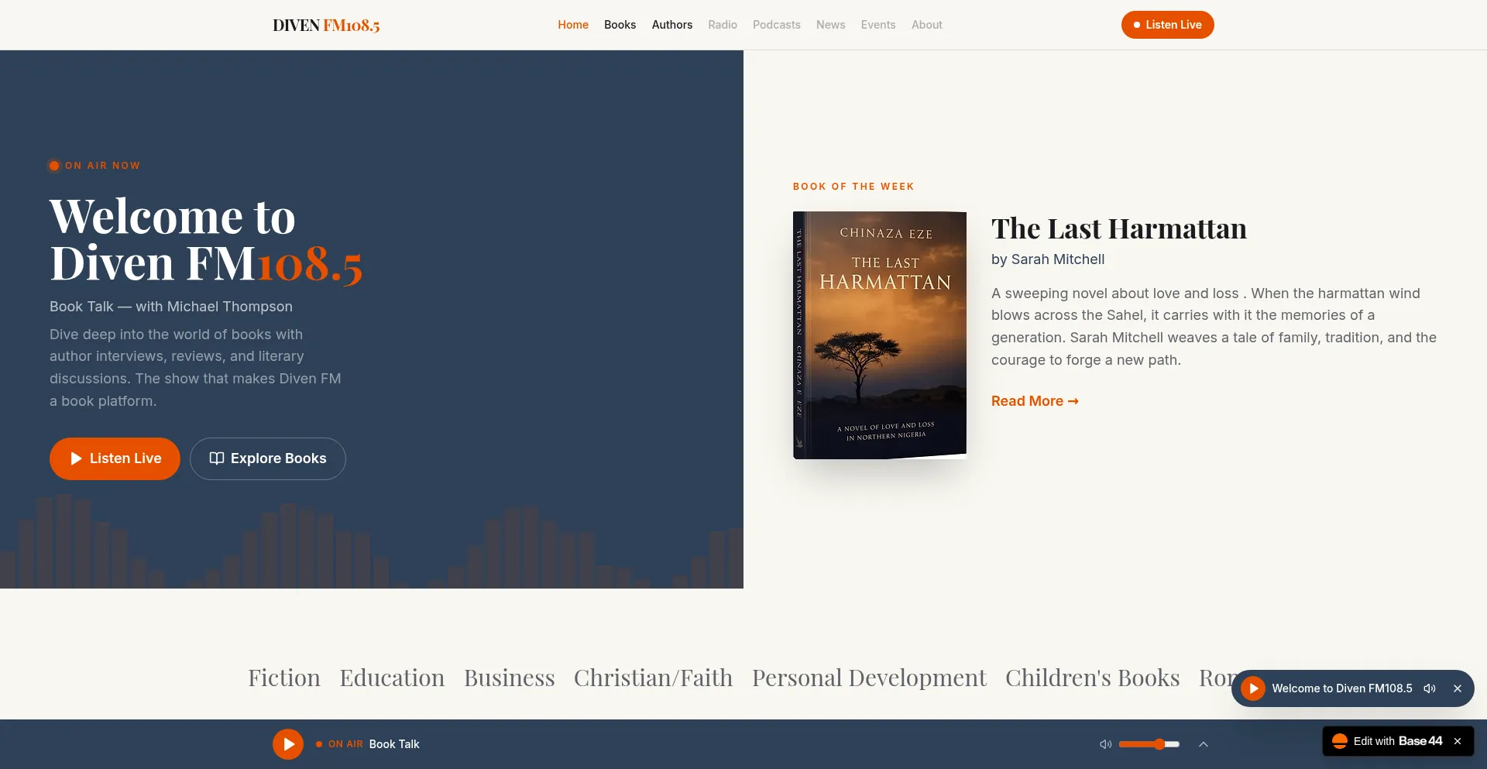
Task: Go to the About page
Action: point(927,25)
